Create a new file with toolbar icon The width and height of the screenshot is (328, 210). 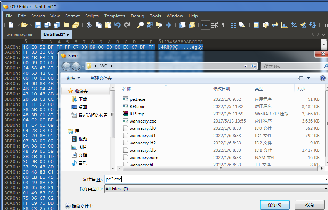[x=11, y=25]
